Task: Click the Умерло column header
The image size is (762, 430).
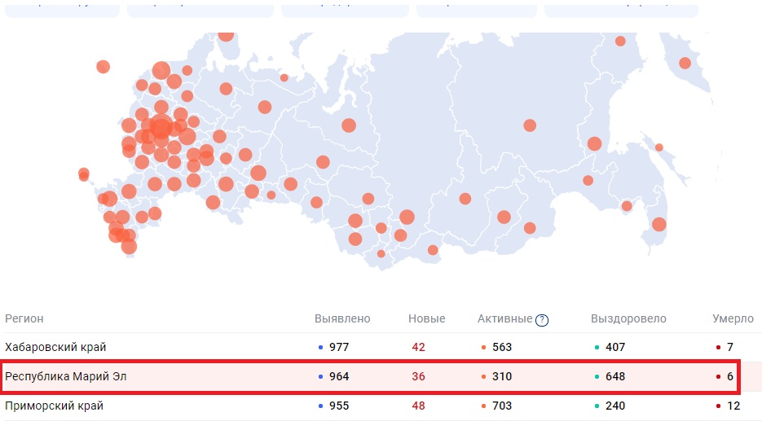Action: (733, 319)
